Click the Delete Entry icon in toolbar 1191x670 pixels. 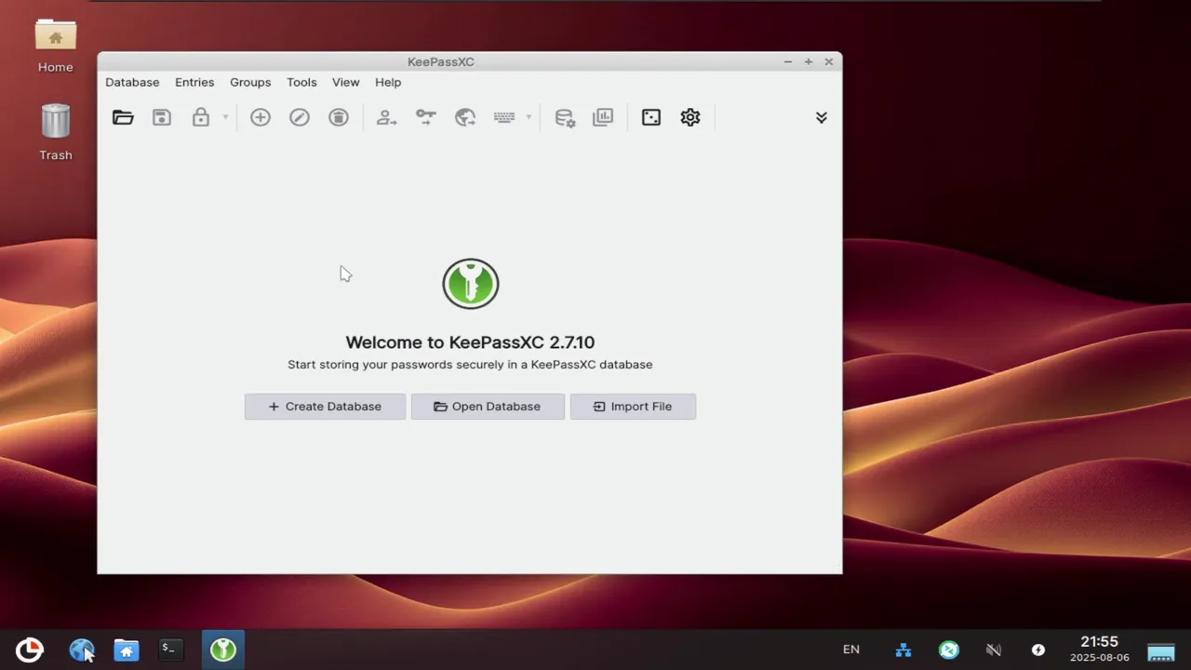tap(339, 117)
